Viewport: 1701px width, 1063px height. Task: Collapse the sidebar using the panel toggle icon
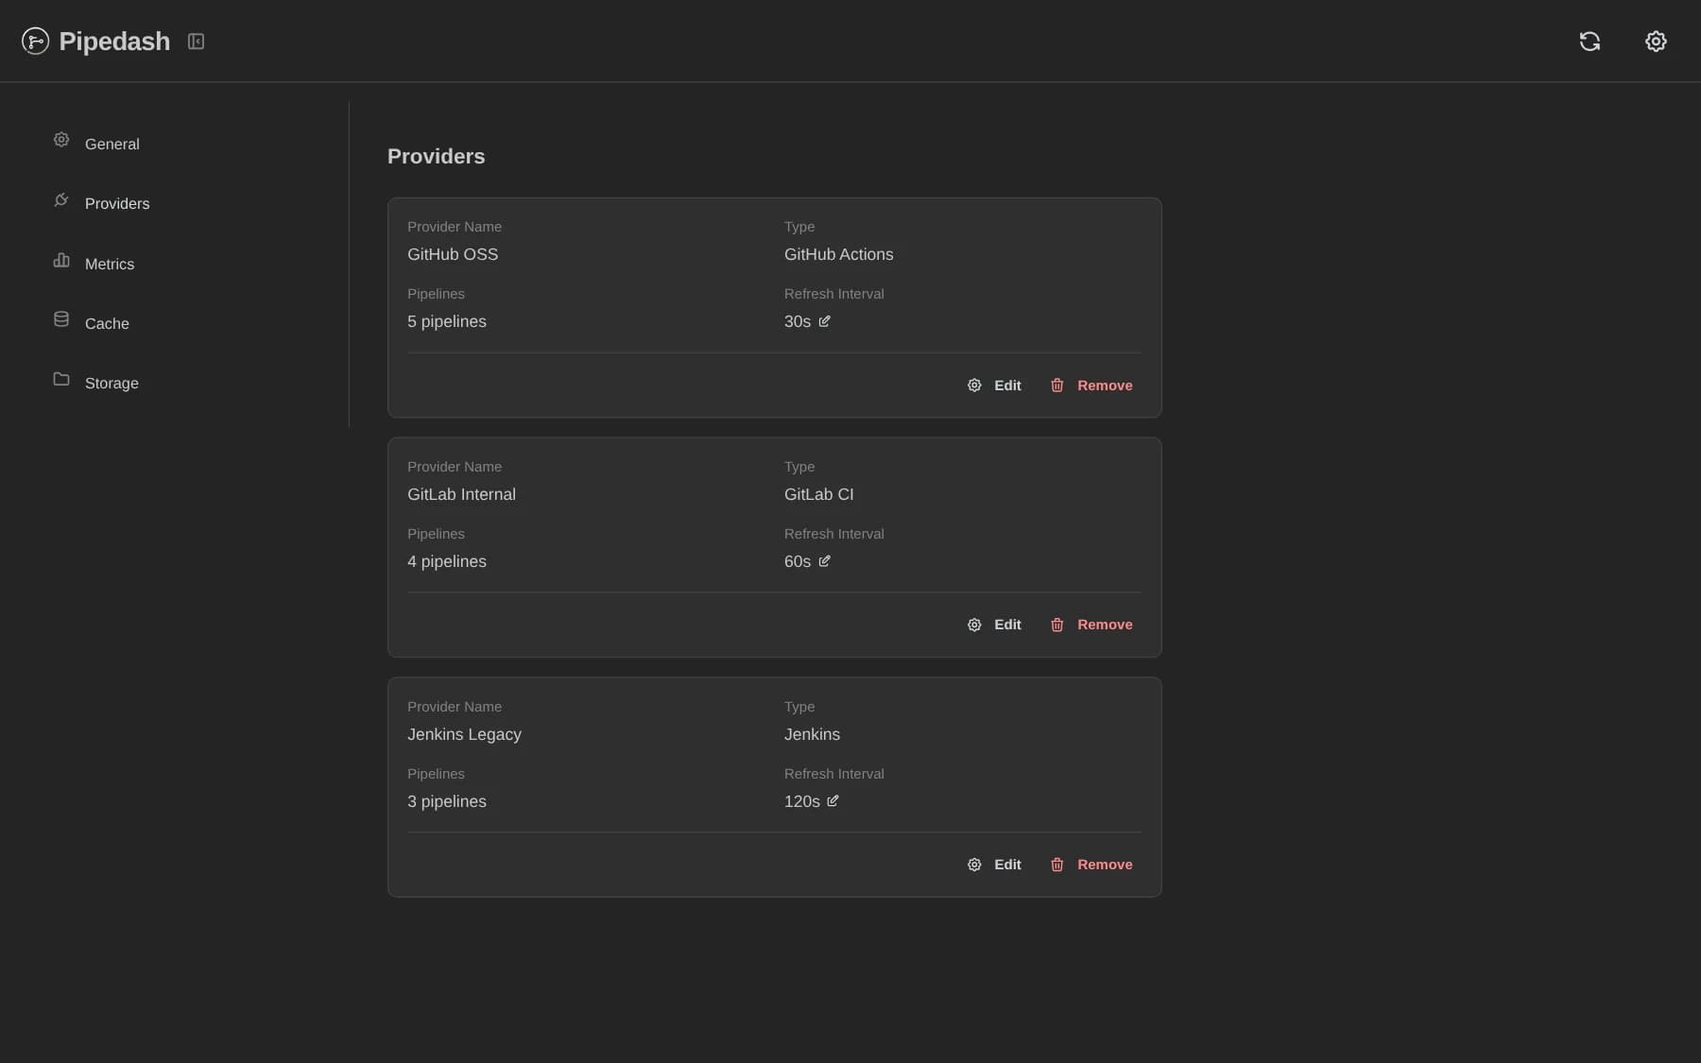tap(196, 41)
